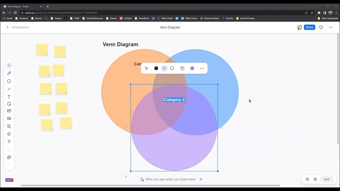Click the bottom-right selection handle

(x=218, y=171)
